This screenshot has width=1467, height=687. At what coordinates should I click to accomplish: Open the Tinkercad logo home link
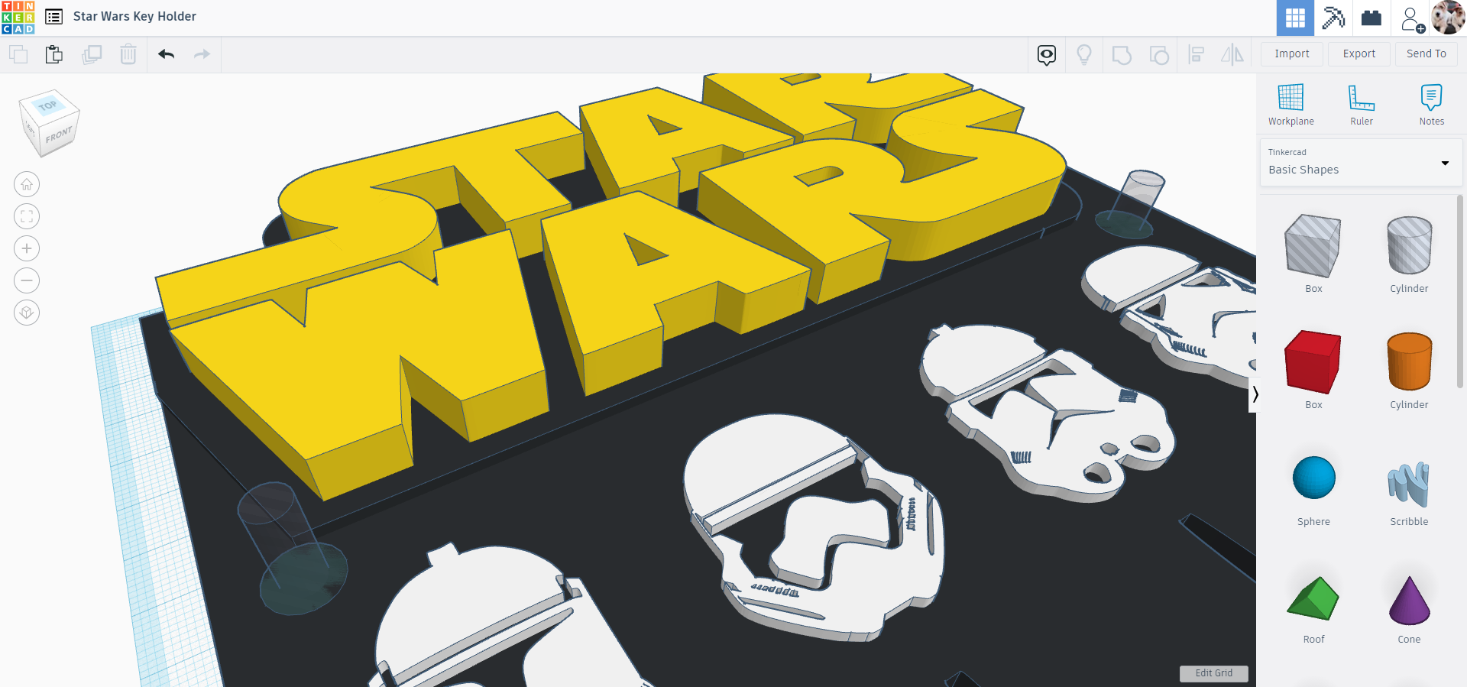(x=18, y=17)
